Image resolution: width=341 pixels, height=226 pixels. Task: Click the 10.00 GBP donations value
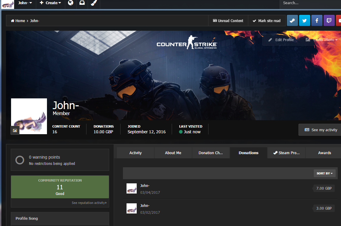pyautogui.click(x=103, y=132)
